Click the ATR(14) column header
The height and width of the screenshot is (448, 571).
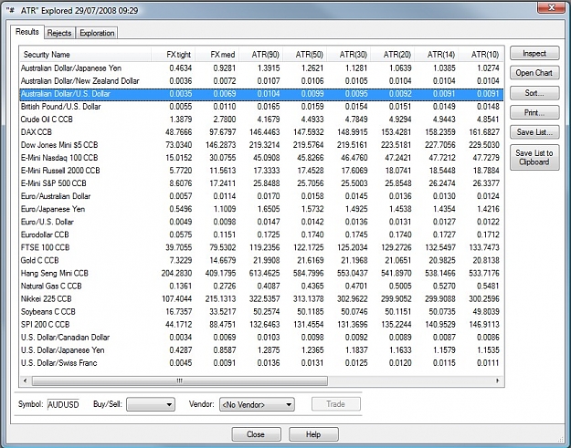click(437, 55)
